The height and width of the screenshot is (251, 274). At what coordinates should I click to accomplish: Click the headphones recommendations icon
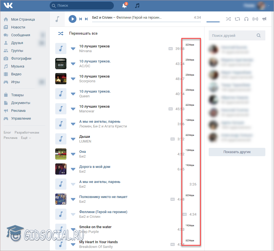click(x=246, y=19)
